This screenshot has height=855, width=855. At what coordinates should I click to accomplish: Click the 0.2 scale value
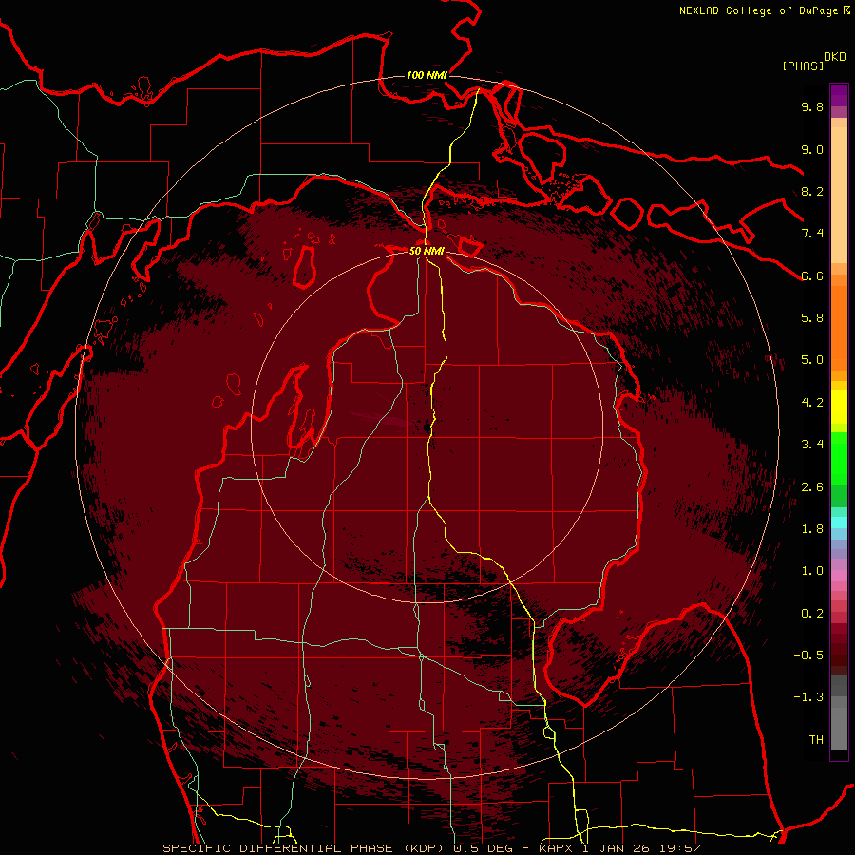812,614
